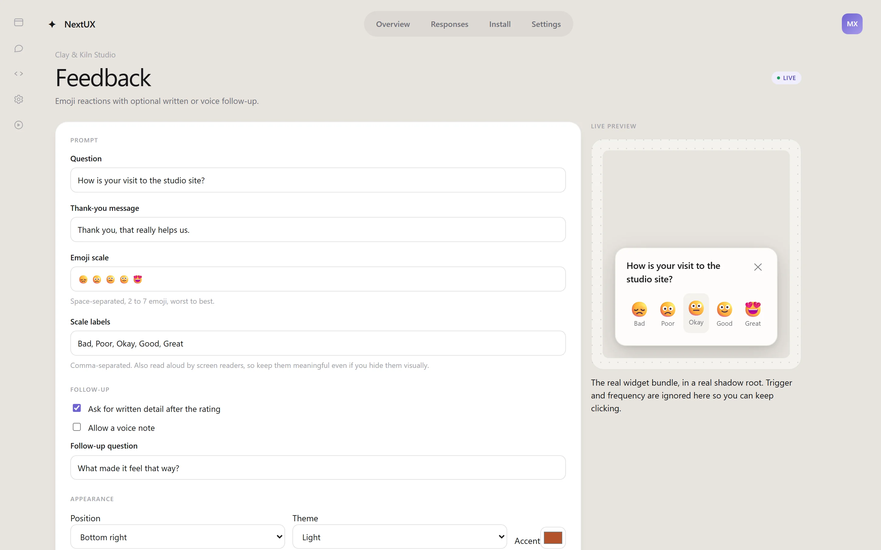This screenshot has width=881, height=550.
Task: Open the MX user avatar
Action: pyautogui.click(x=852, y=24)
